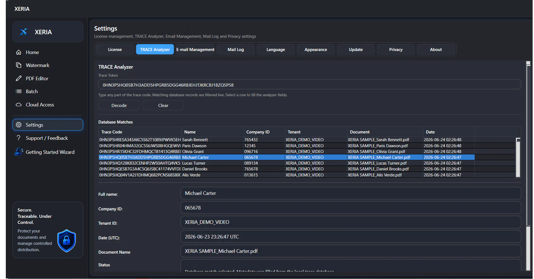Screen dimensions: 534x279
Task: Launch Getting Started Wizard rocket icon
Action: (18, 152)
